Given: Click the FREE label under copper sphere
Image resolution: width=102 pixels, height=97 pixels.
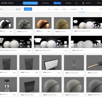Looking at the screenshot, I should (49, 31).
